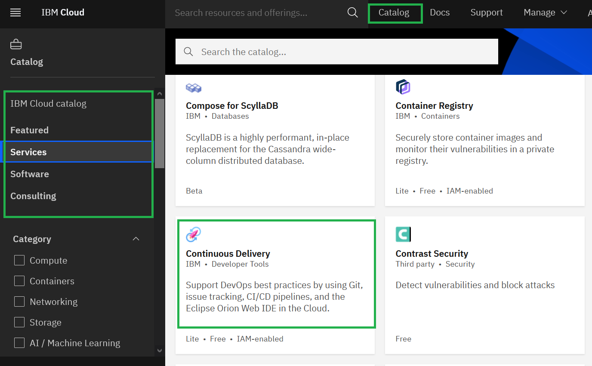Open Support from the top bar

pyautogui.click(x=487, y=12)
